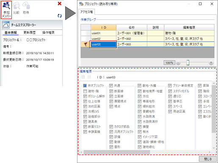The image size is (218, 163).
Task: Open the 参加メンバー members tool
Action: tap(6, 10)
